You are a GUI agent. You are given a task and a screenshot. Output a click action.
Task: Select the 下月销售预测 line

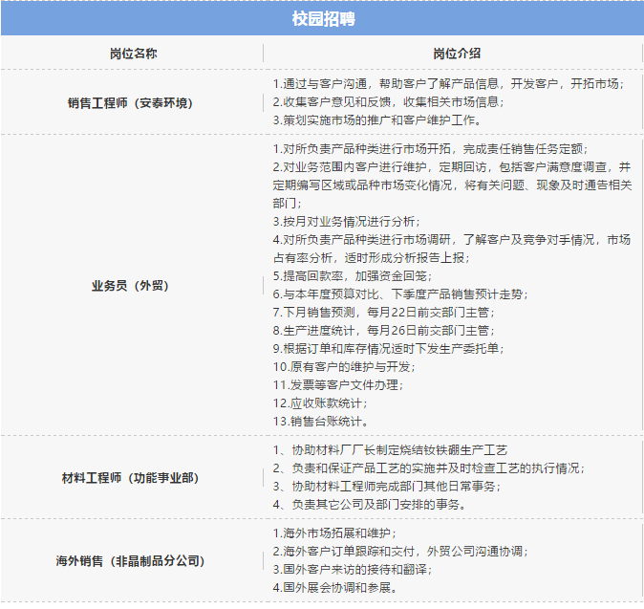click(384, 312)
